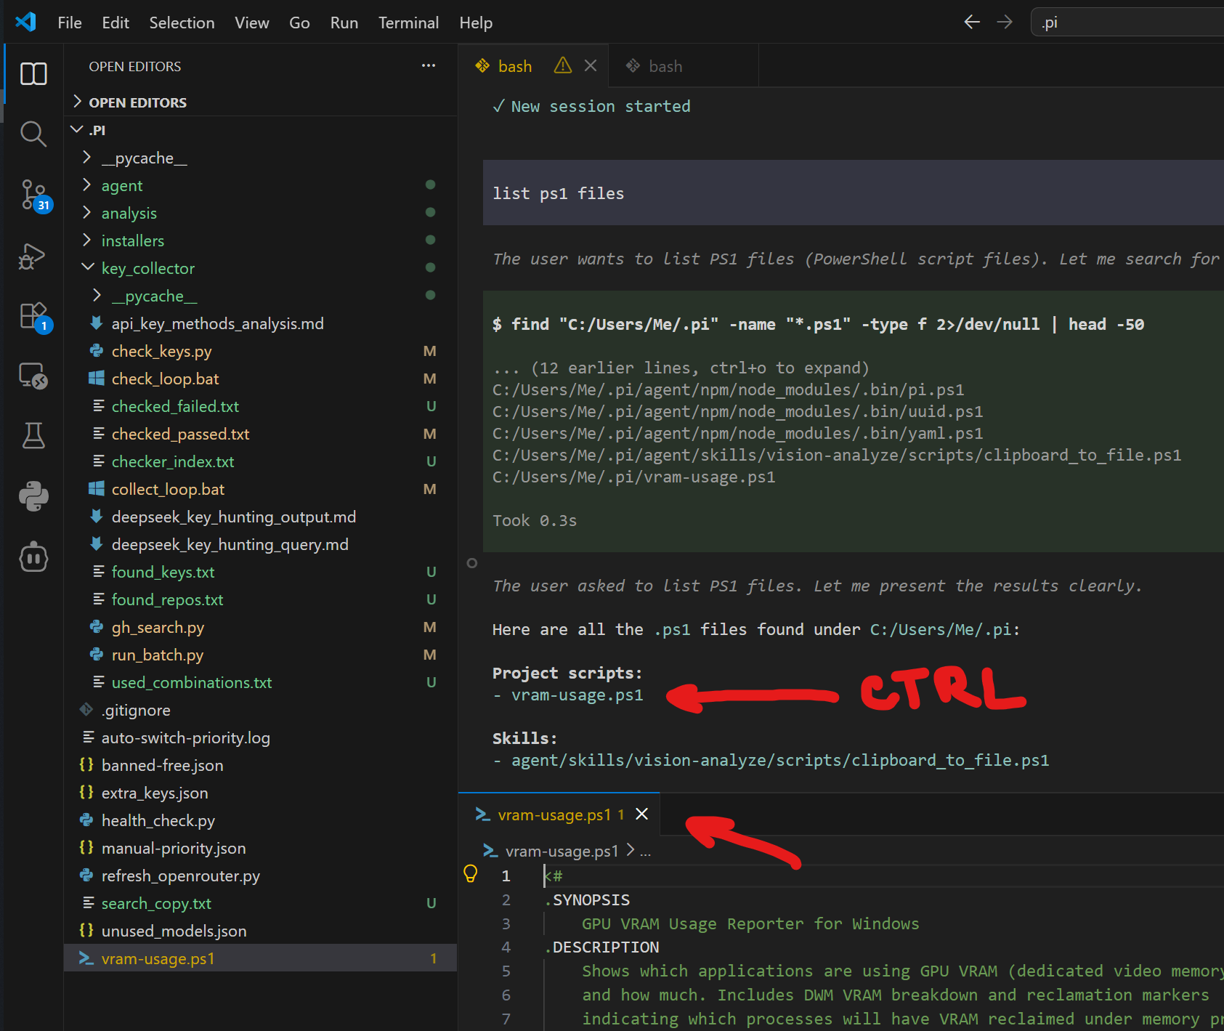Click the vram-usage.ps1 link under Project scripts
The image size is (1224, 1031).
(577, 695)
